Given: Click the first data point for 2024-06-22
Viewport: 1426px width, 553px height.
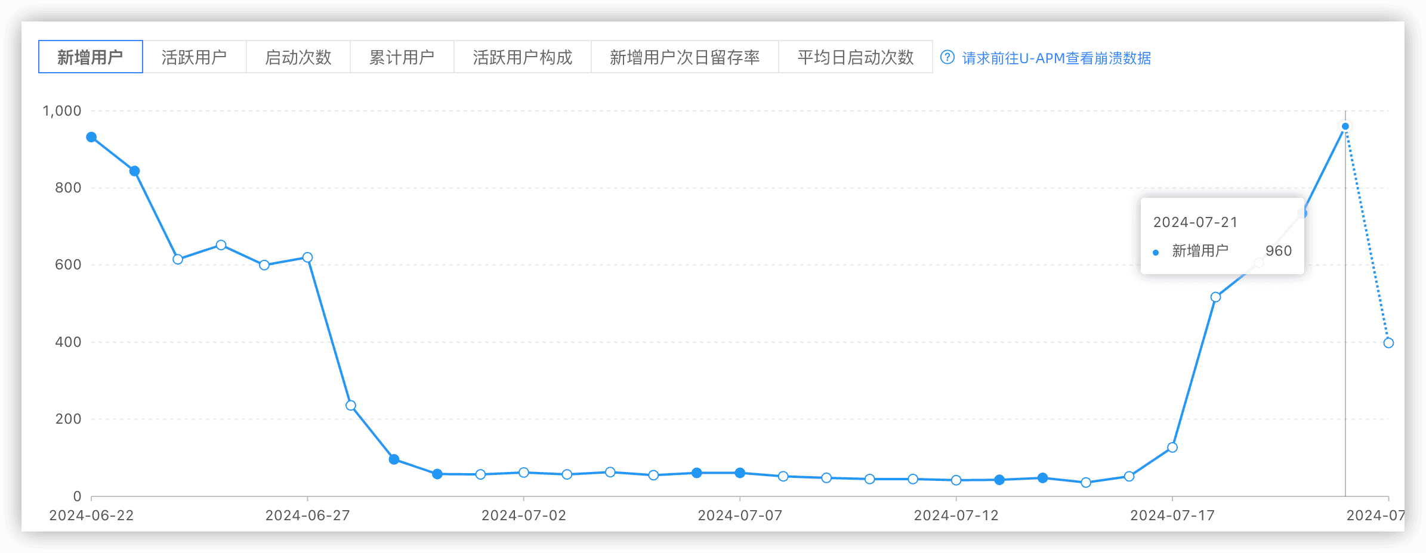Looking at the screenshot, I should [91, 137].
